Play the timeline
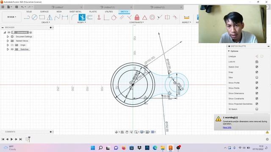The image size is (271, 152). click(x=11, y=139)
